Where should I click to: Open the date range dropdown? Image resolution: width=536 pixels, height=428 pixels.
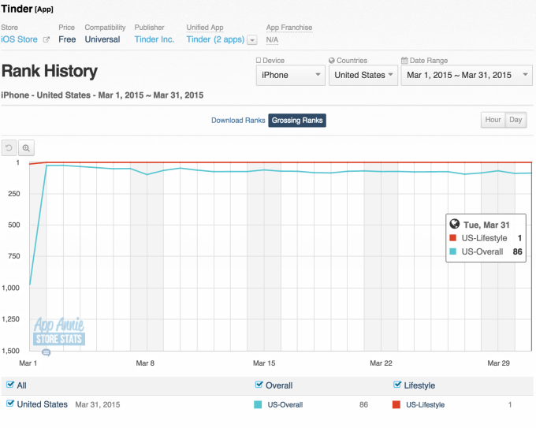coord(463,75)
